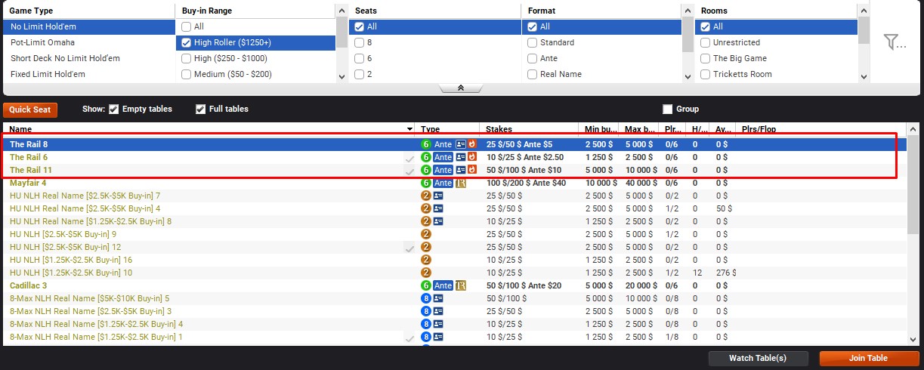Collapse the filter panel with double chevron
The height and width of the screenshot is (370, 924).
(461, 88)
